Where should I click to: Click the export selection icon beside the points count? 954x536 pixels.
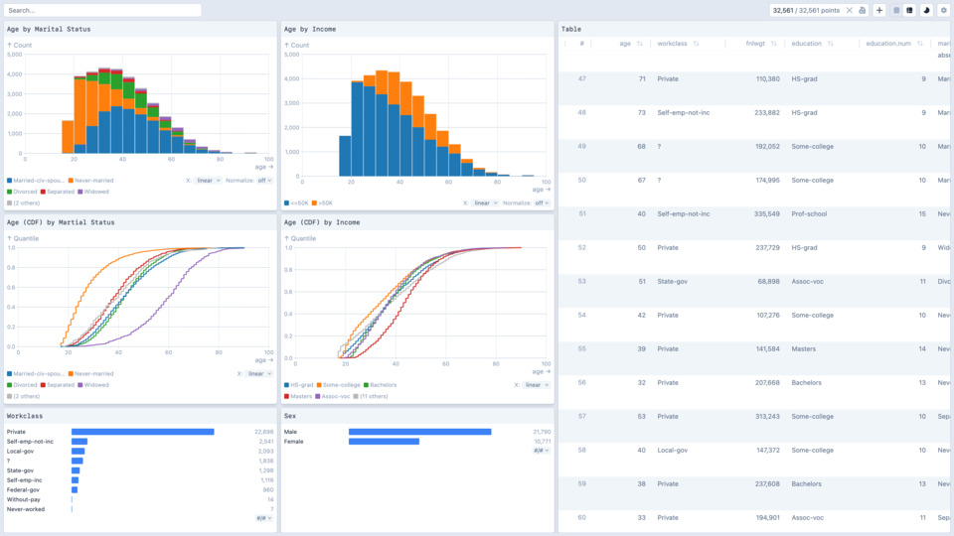pyautogui.click(x=862, y=10)
